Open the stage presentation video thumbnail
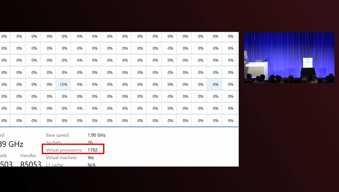339x192 pixels. click(289, 58)
